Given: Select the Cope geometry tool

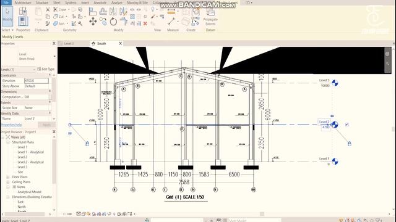Looking at the screenshot, I should click(x=59, y=10).
